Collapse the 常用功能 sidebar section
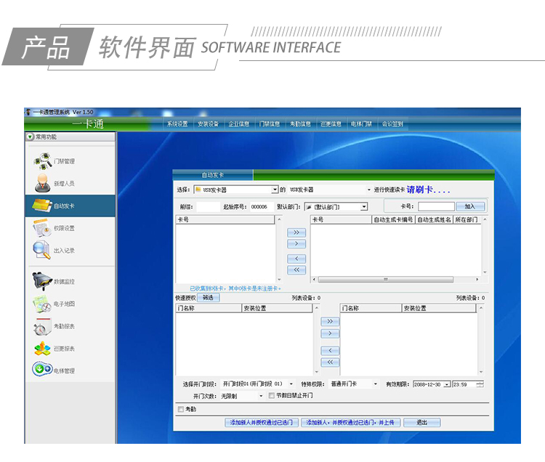Image resolution: width=545 pixels, height=462 pixels. click(31, 137)
